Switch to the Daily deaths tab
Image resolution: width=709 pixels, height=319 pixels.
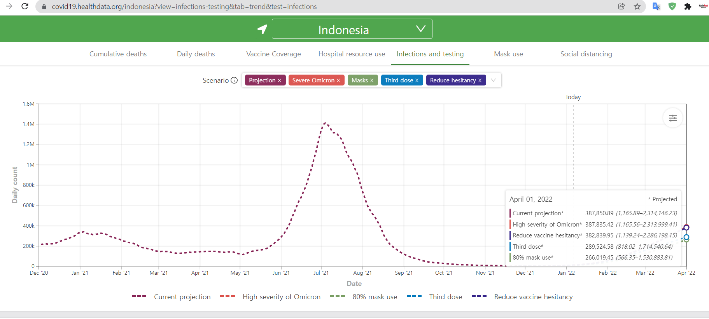[196, 54]
